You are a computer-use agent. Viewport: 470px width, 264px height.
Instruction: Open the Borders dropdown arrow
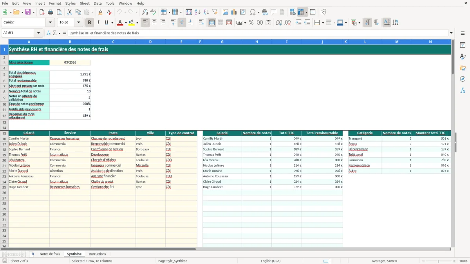(322, 23)
